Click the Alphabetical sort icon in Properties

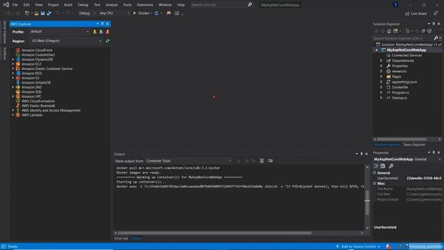click(383, 166)
